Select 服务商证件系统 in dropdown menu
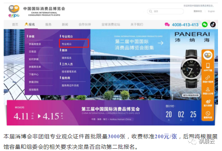Viewport: 222px width, 151px height. pyautogui.click(x=70, y=86)
